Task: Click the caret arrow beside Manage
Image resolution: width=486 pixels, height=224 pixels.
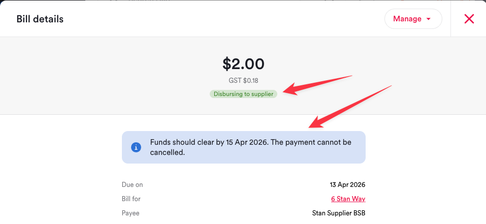Action: click(x=428, y=19)
